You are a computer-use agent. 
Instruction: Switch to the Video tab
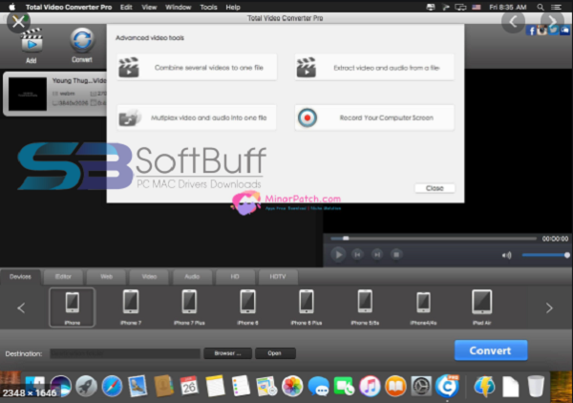pyautogui.click(x=149, y=277)
